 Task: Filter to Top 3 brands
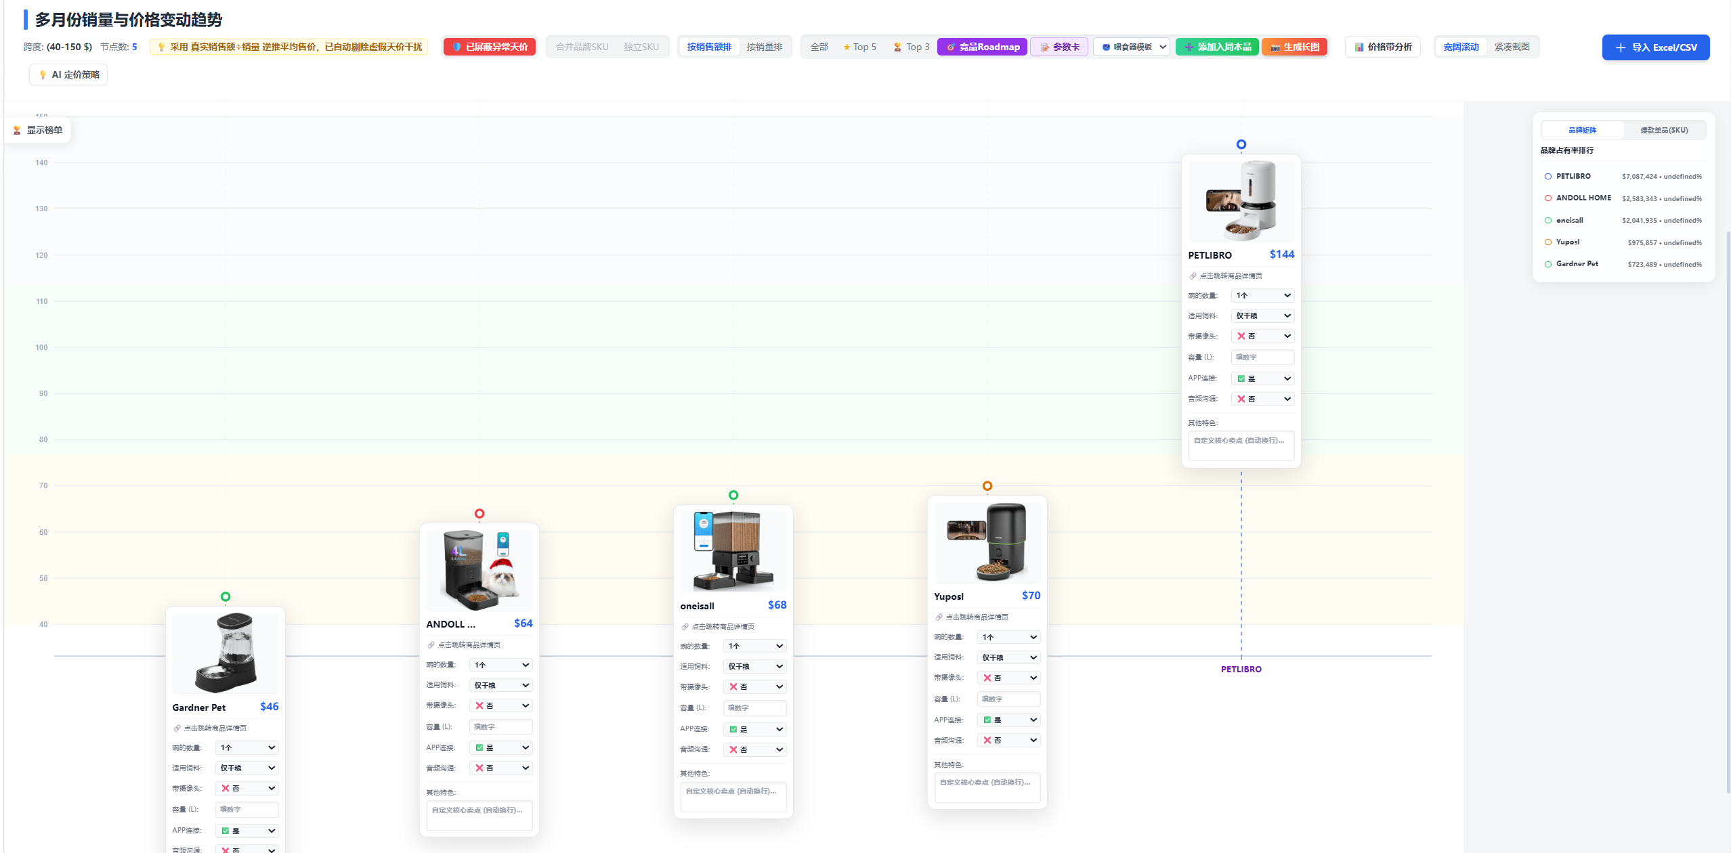click(x=911, y=47)
